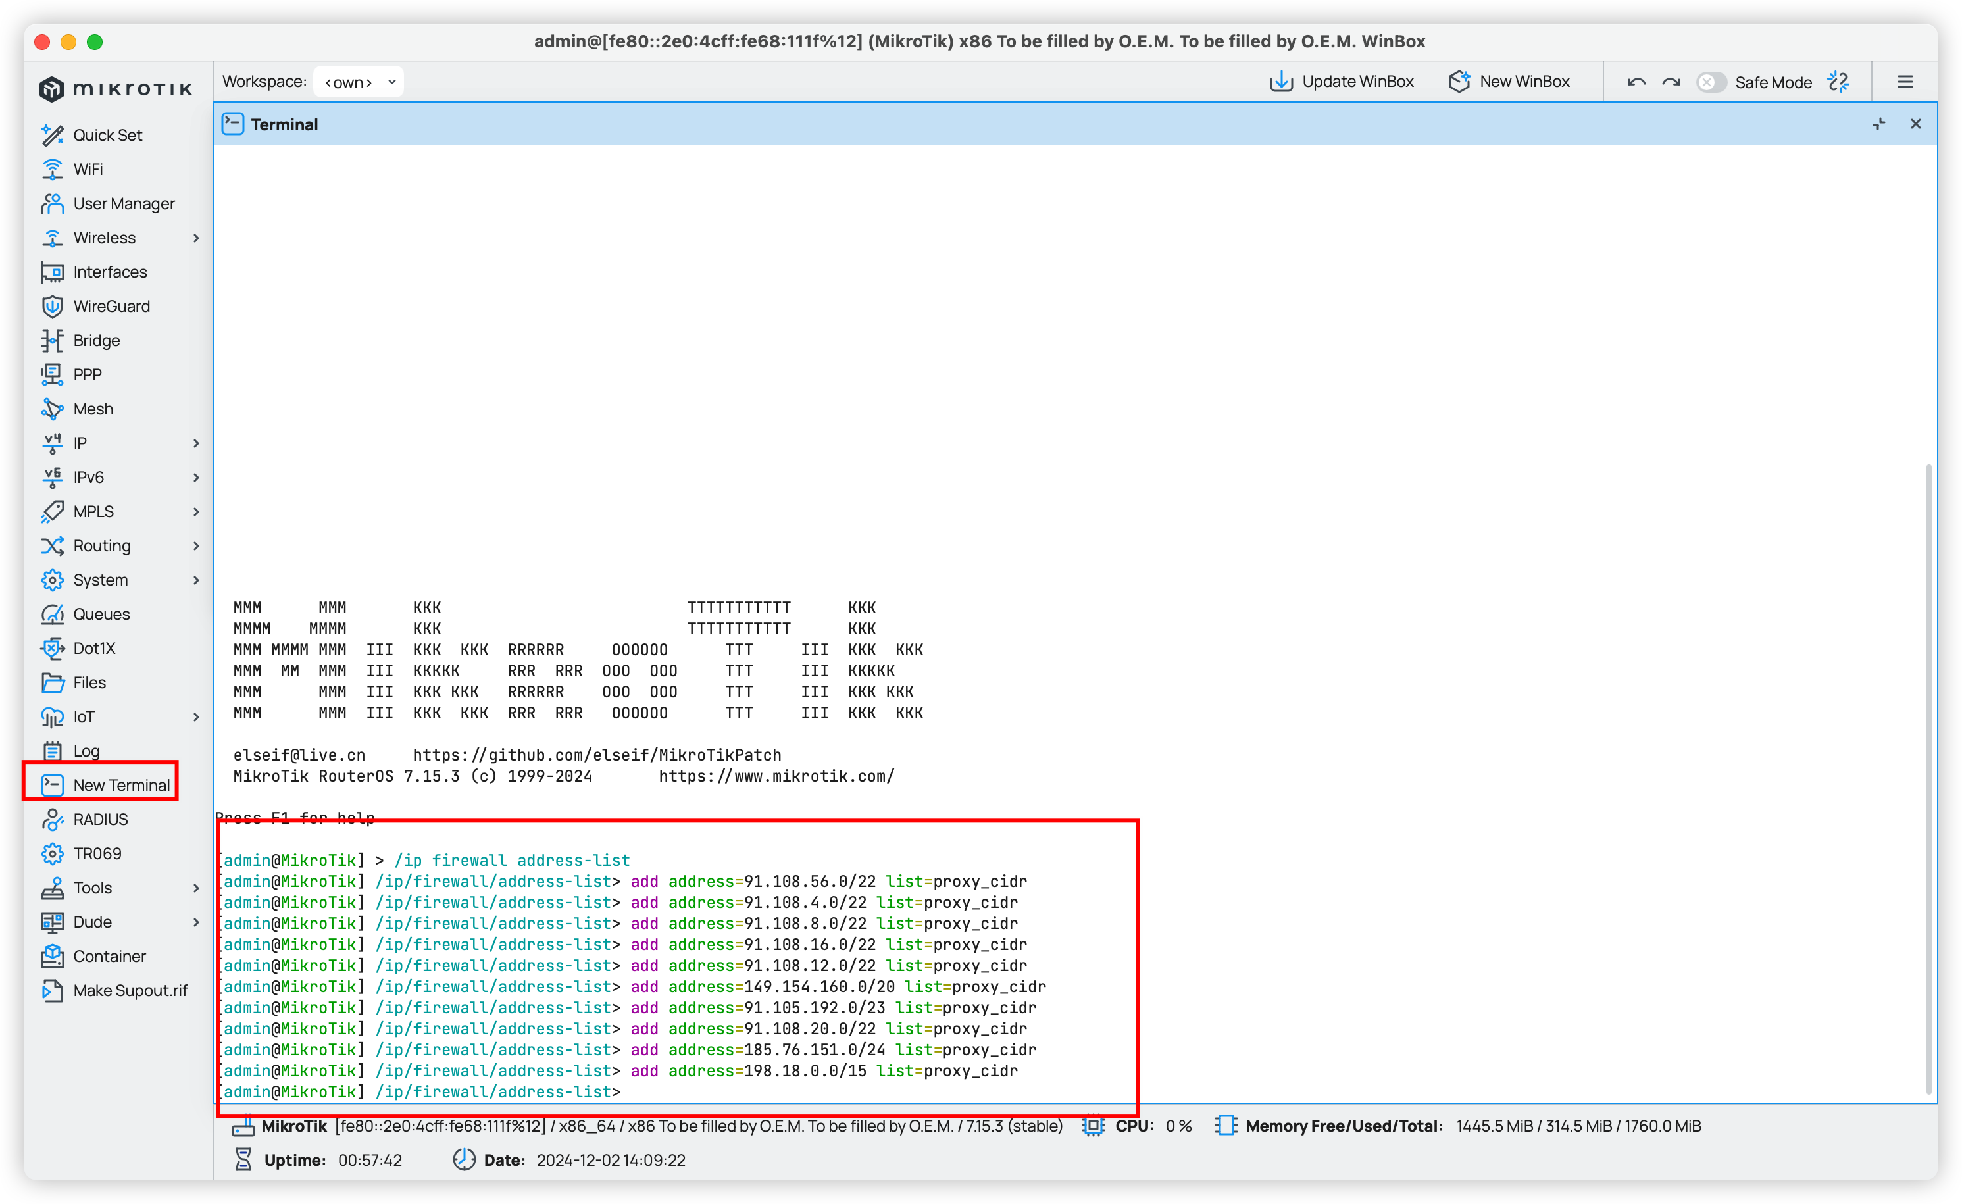Expand the IPv6 submenu
The width and height of the screenshot is (1962, 1204).
(196, 478)
